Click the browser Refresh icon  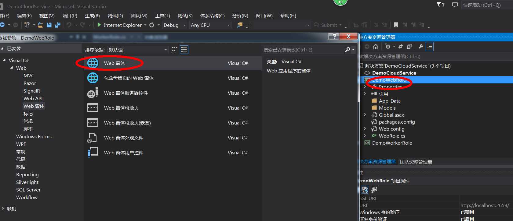point(152,25)
